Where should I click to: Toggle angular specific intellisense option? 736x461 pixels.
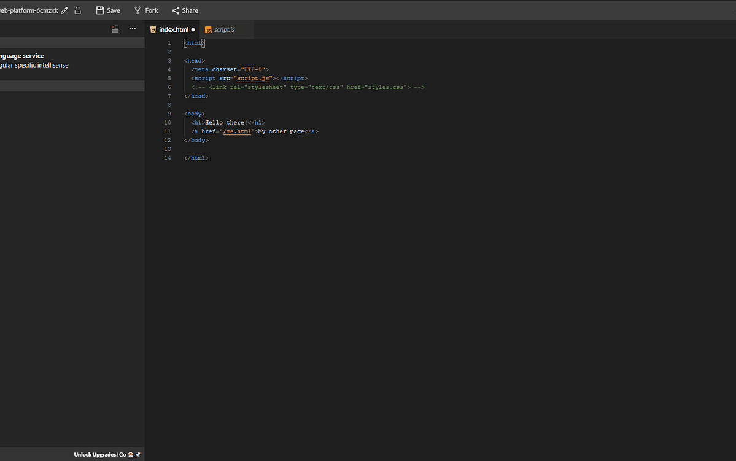[x=34, y=64]
